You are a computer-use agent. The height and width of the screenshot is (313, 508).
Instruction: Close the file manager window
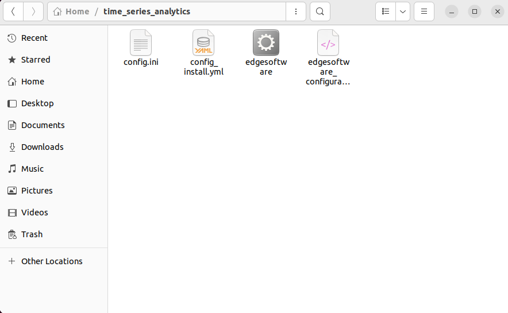tap(498, 11)
